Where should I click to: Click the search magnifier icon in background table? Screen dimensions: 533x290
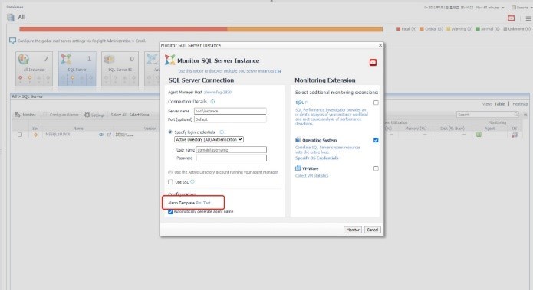516,115
